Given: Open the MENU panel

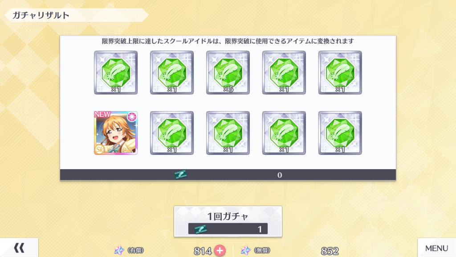Looking at the screenshot, I should [436, 248].
